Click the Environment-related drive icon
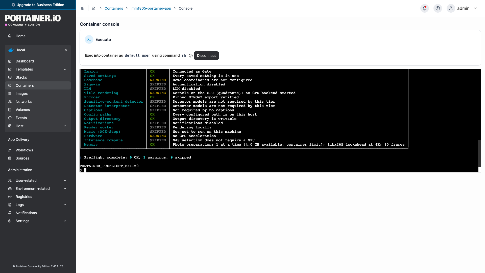This screenshot has width=485, height=273. (10, 189)
